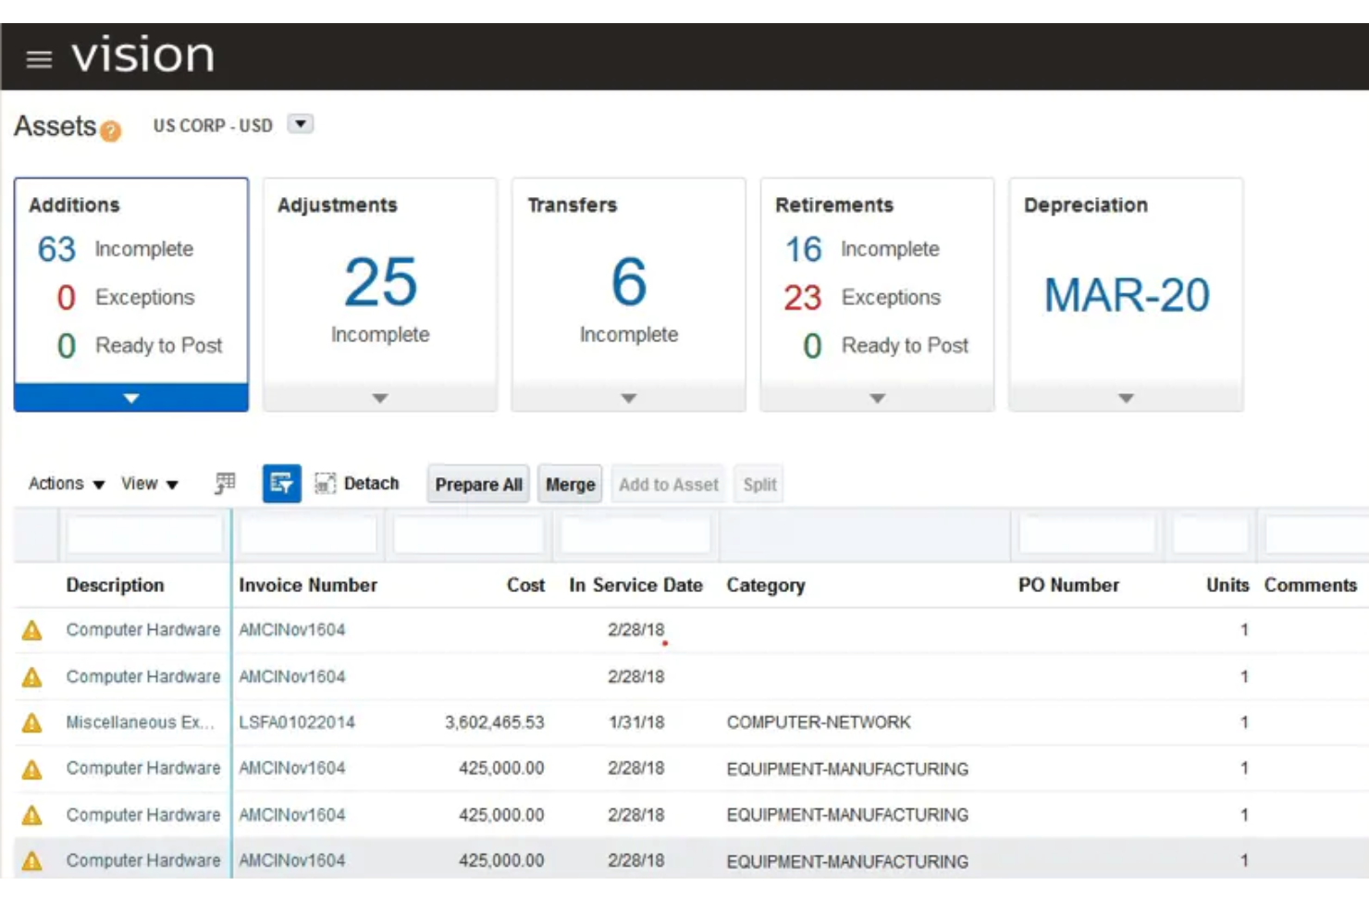The height and width of the screenshot is (913, 1369).
Task: Switch to the Retirements infotile
Action: click(x=876, y=278)
